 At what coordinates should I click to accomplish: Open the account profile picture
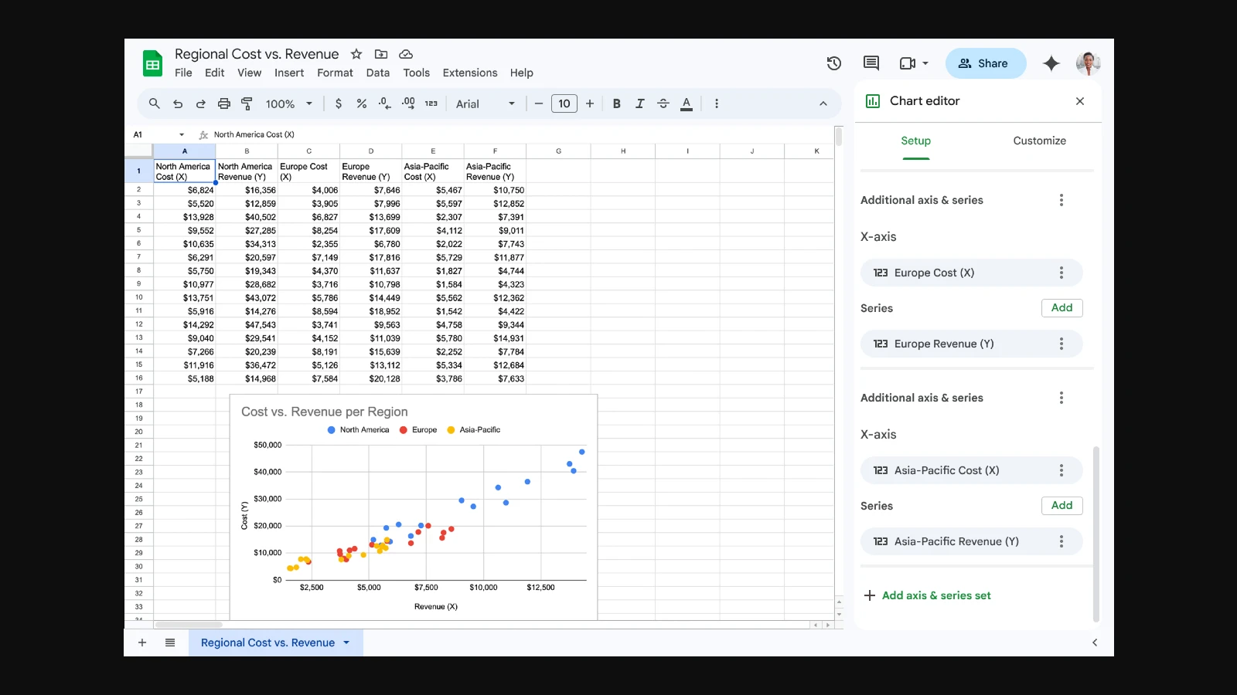(x=1088, y=63)
